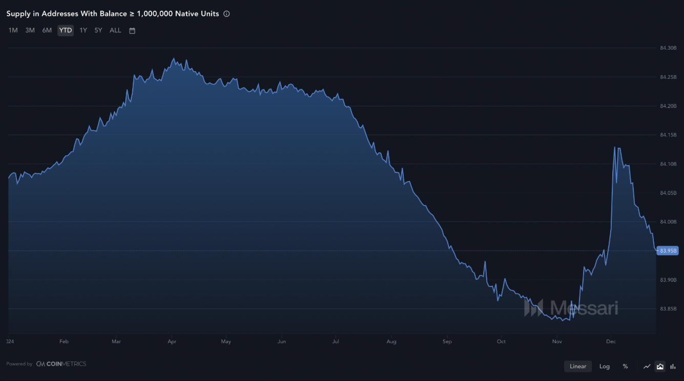The height and width of the screenshot is (381, 684).
Task: Open the custom date range calendar icon
Action: tap(132, 31)
